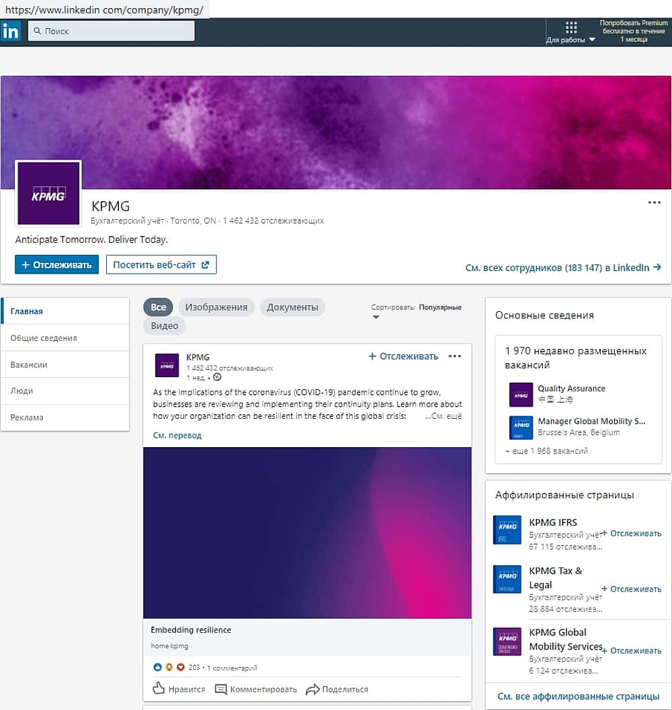672x710 pixels.
Task: Click the KPMG Tax & Legal logo
Action: click(x=507, y=579)
